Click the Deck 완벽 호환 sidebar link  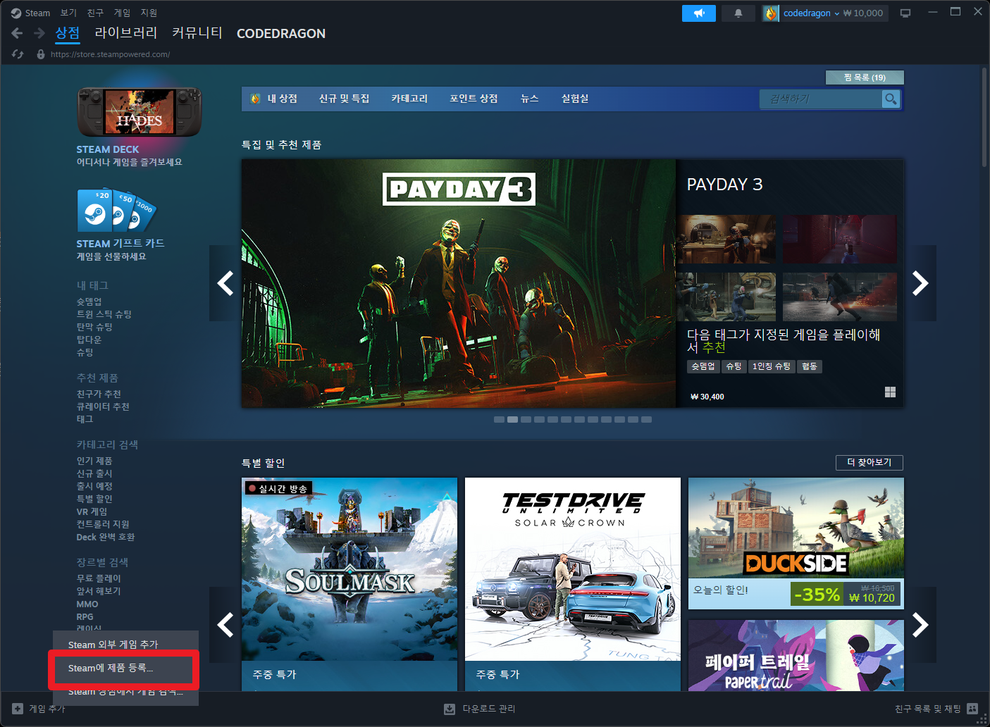[106, 537]
